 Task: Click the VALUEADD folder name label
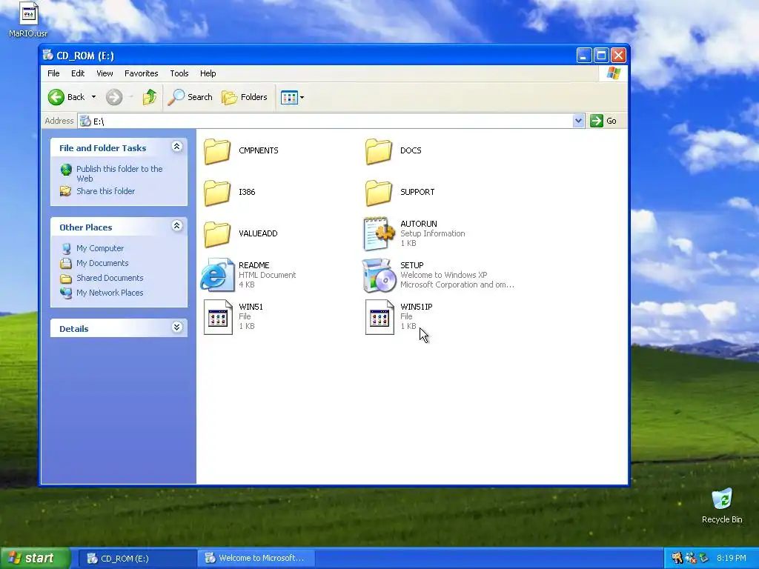258,233
